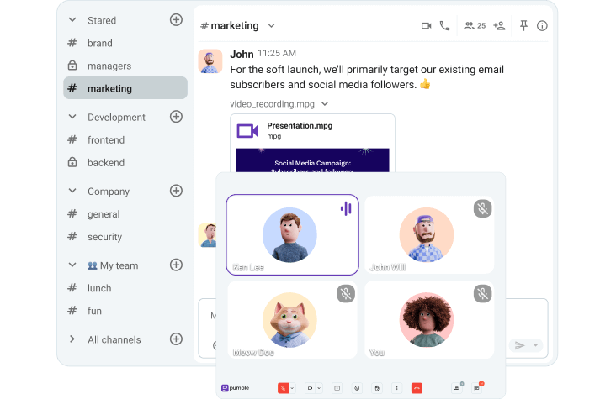The height and width of the screenshot is (399, 616).
Task: Click the muted mic icon on You tile
Action: pyautogui.click(x=483, y=294)
